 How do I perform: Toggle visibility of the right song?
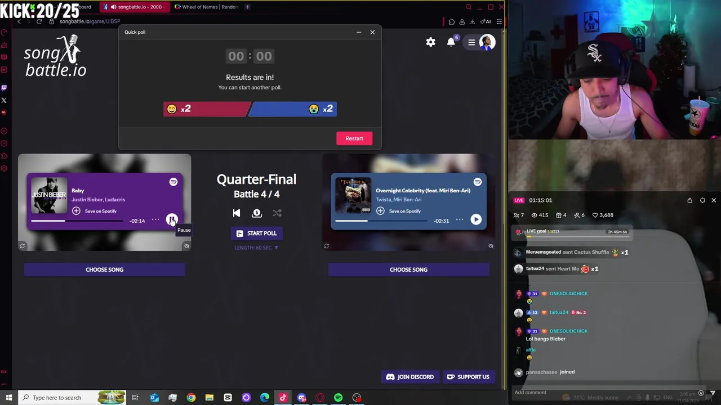pyautogui.click(x=491, y=246)
